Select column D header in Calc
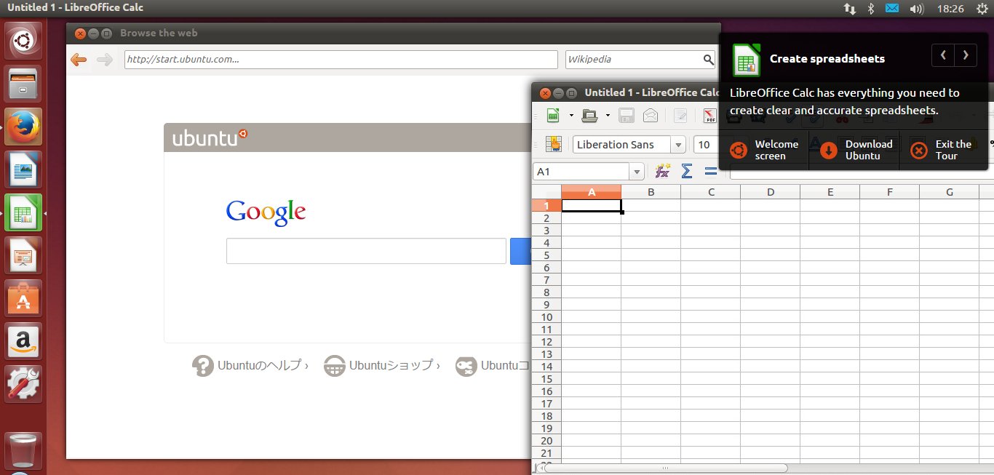Viewport: 994px width, 475px height. 771,192
